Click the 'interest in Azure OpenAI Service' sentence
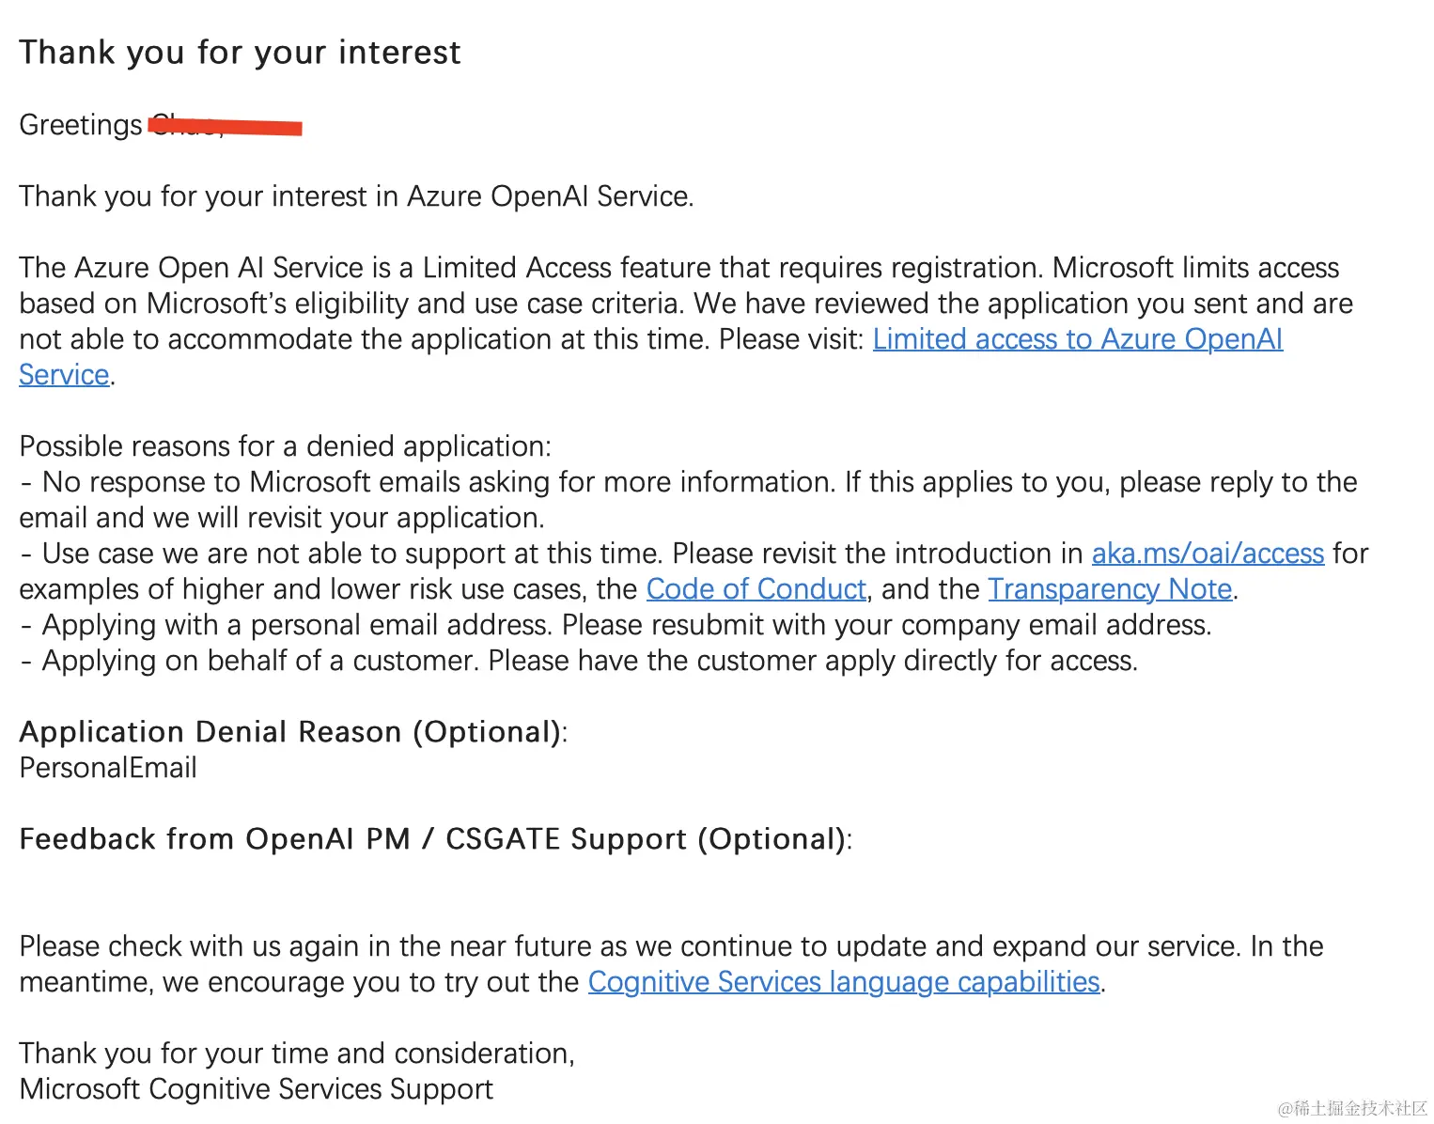Image resolution: width=1434 pixels, height=1124 pixels. (356, 196)
